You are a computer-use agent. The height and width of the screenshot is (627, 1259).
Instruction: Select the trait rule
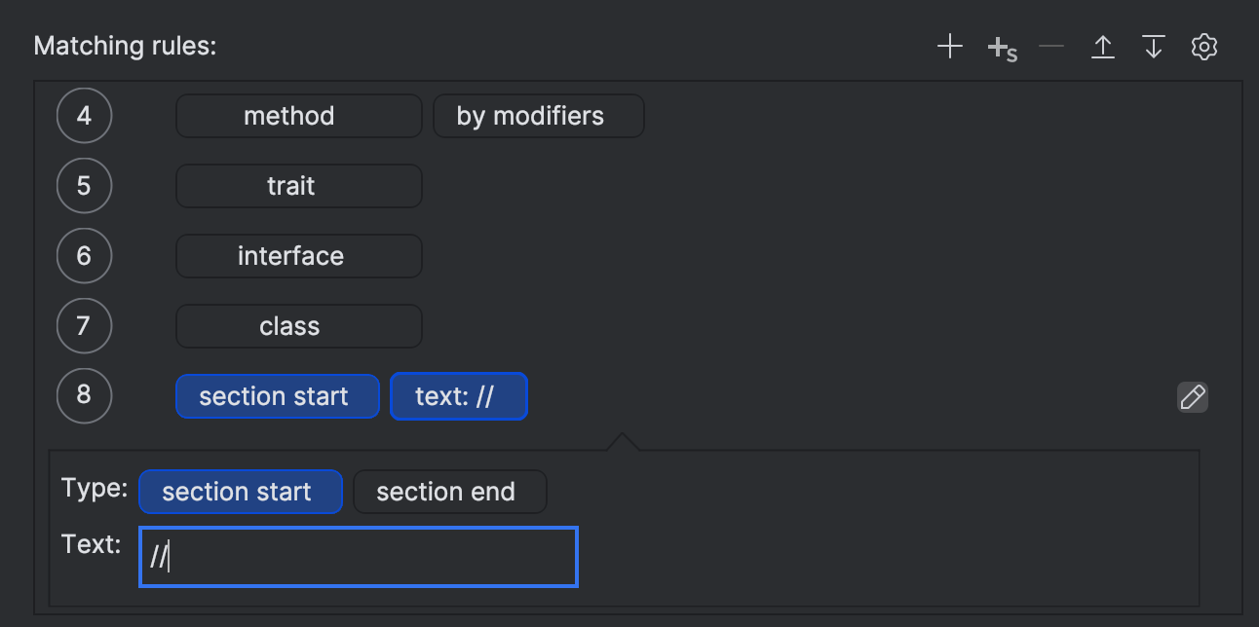click(x=298, y=186)
